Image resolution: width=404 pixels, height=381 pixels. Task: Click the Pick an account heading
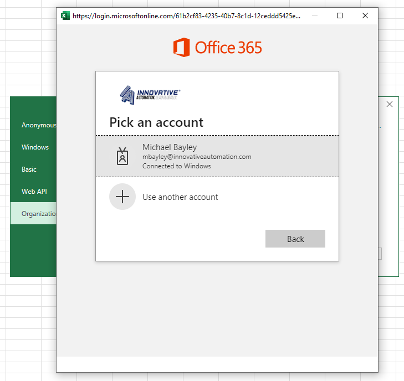156,122
